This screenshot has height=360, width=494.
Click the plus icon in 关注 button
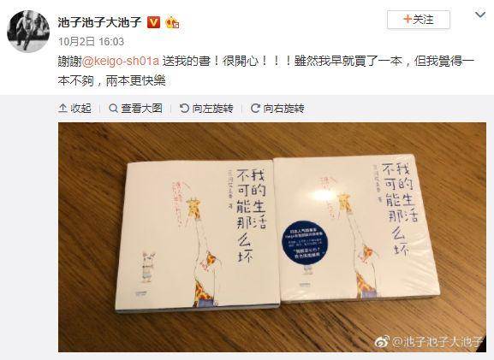(x=408, y=20)
